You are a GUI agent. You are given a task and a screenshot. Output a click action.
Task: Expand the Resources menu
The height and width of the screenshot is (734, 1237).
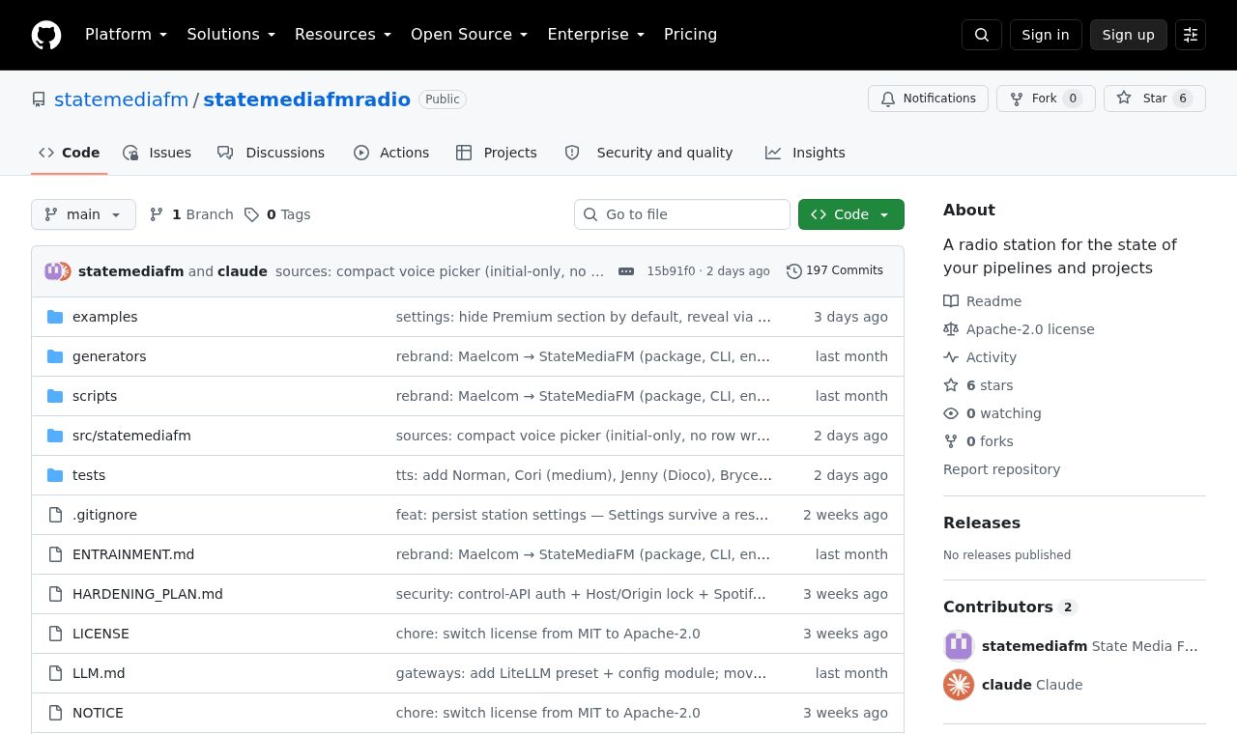(343, 35)
